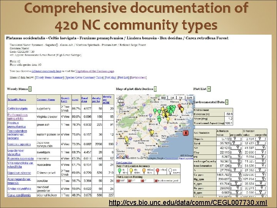Pan the map down with the arrow control
The image size is (277, 208).
[x=121, y=104]
